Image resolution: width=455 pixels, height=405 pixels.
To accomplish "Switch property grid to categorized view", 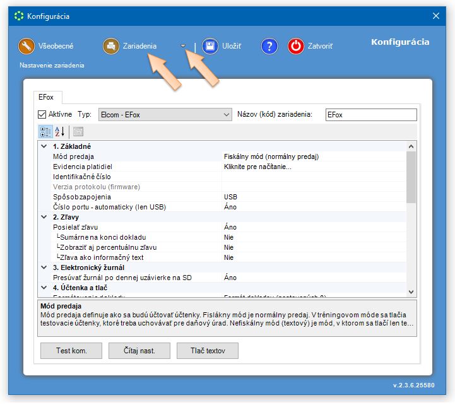I will coord(45,132).
